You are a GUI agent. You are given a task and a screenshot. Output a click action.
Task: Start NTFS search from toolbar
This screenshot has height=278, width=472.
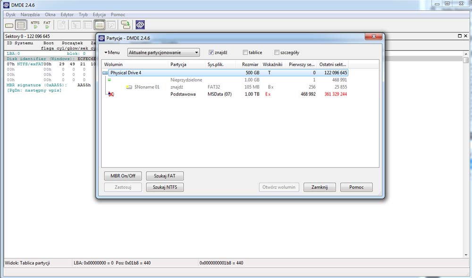pos(35,25)
